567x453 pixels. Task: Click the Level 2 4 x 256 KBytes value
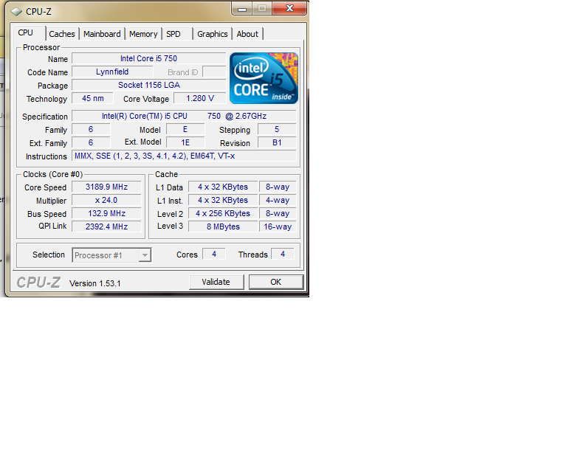pos(223,213)
